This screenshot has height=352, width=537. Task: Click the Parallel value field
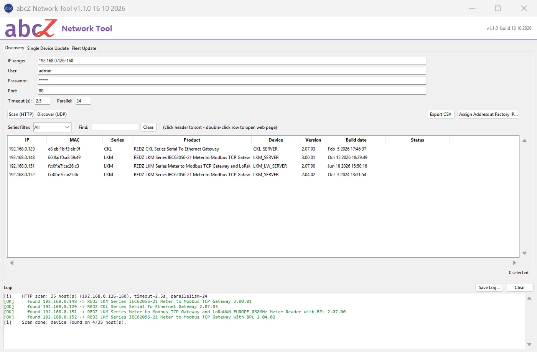83,101
